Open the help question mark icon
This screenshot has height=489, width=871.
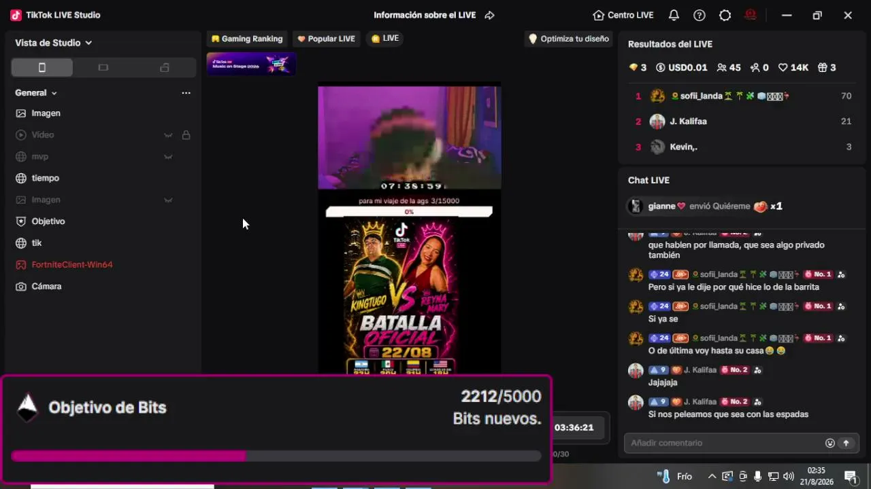(x=700, y=15)
